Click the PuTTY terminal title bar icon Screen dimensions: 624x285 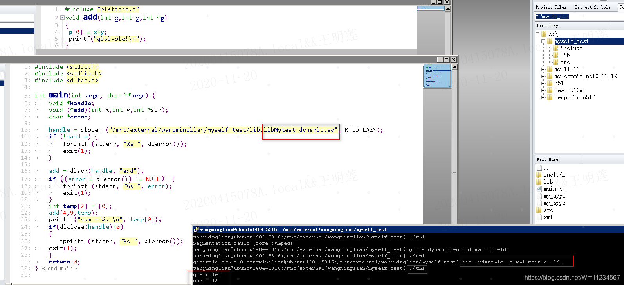click(196, 229)
